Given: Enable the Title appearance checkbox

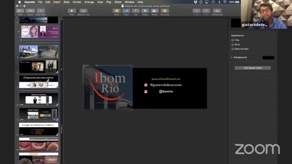Looking at the screenshot, I should [x=233, y=40].
